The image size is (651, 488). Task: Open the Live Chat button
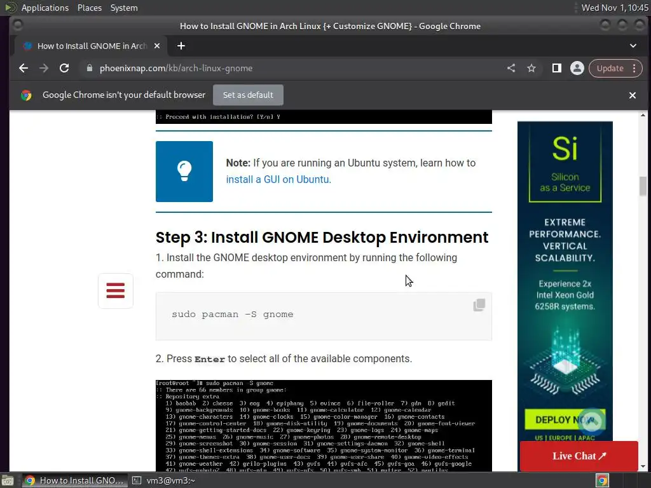click(x=579, y=456)
